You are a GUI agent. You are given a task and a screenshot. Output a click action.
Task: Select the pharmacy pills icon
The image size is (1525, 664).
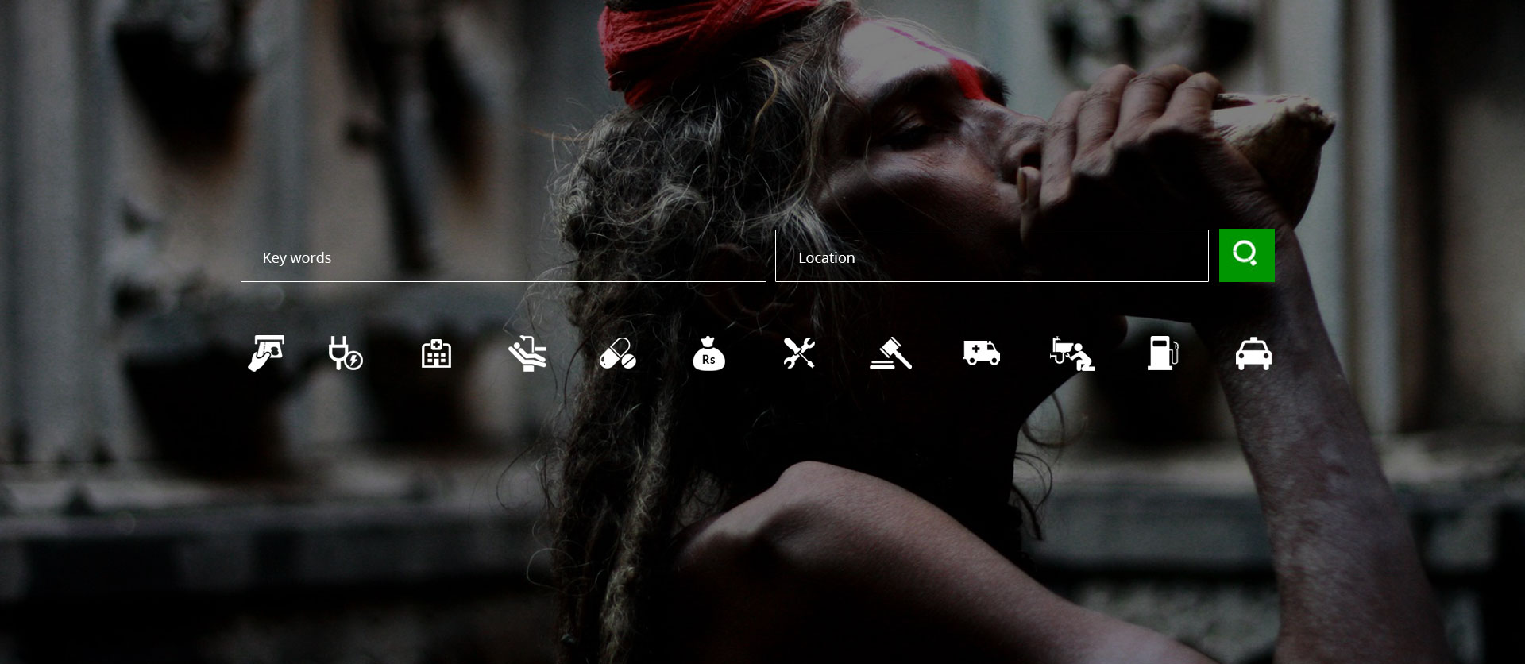[618, 353]
